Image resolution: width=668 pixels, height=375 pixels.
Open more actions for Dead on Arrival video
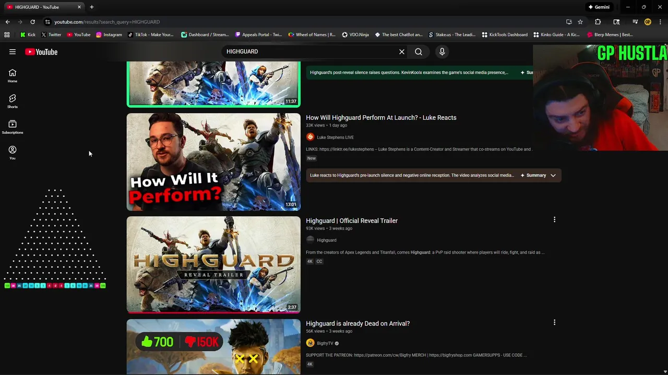click(554, 323)
